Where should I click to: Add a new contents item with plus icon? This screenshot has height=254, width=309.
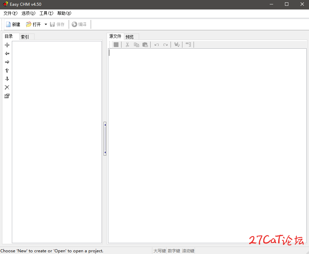pos(7,45)
